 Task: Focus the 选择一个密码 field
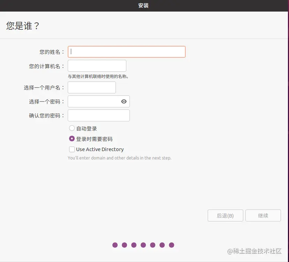tap(94, 101)
